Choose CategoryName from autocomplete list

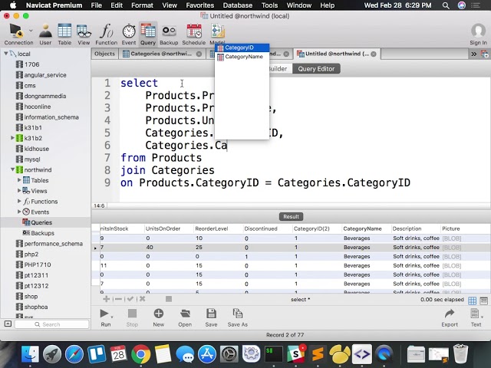point(243,57)
